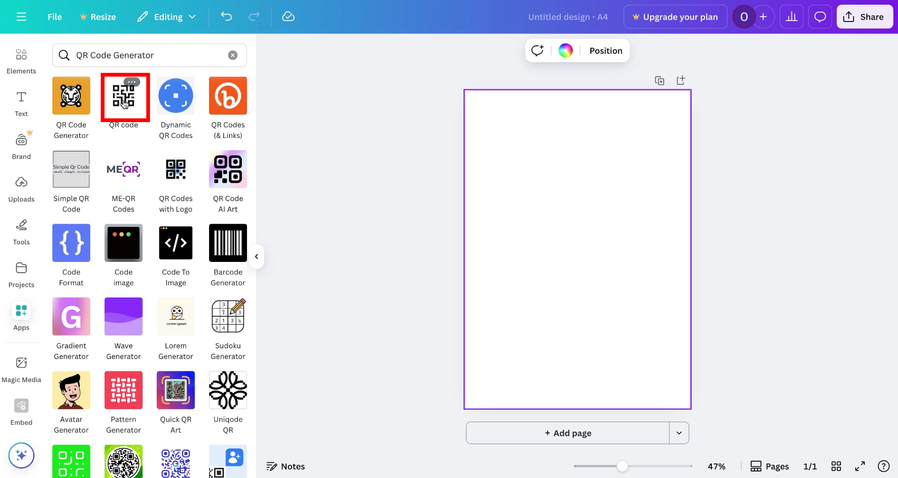
Task: Open the Magic Media panel
Action: coord(21,369)
